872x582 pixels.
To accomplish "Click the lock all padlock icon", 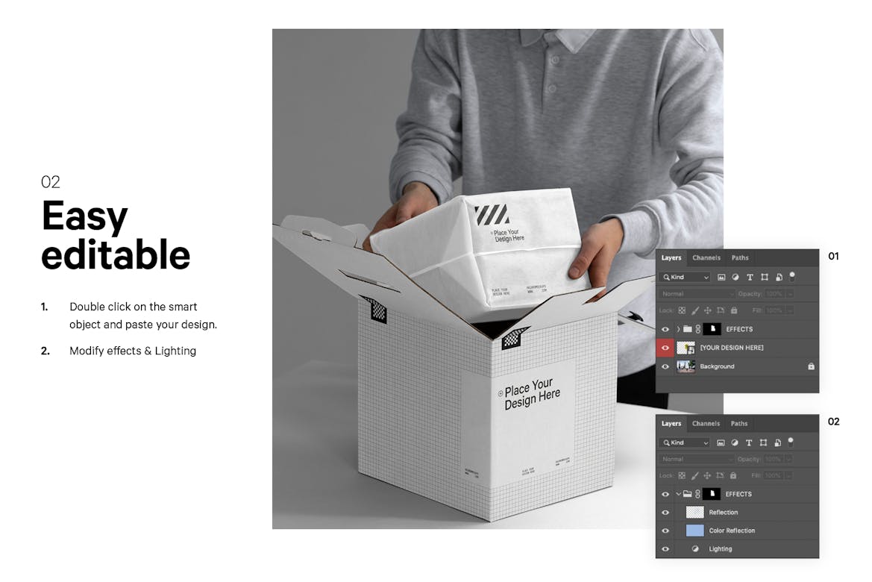I will [734, 310].
